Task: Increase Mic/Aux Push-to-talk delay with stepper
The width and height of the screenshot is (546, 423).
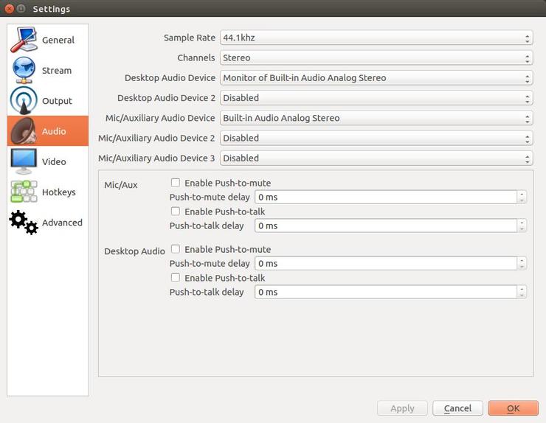Action: (522, 223)
